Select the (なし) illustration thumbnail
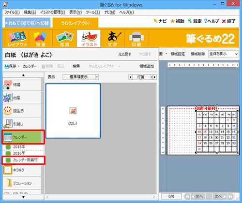The height and width of the screenshot is (203, 242). 73,111
